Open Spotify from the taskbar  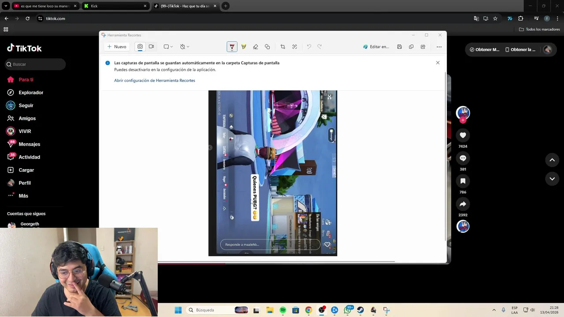click(x=283, y=310)
